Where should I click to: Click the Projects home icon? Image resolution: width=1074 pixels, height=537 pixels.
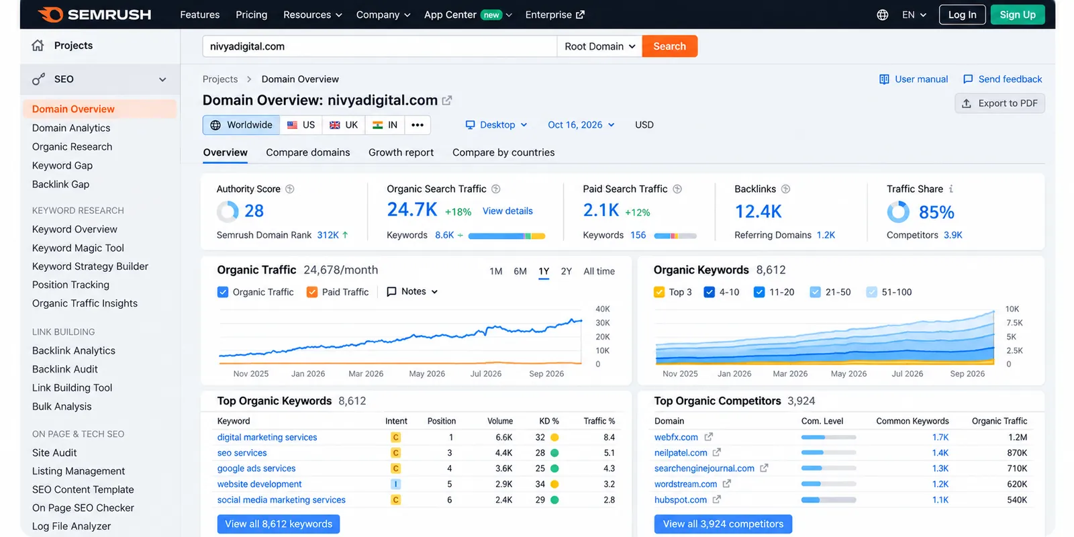38,46
